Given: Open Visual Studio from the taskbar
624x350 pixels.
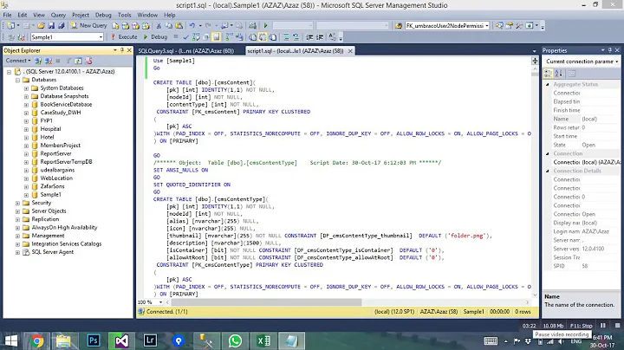Looking at the screenshot, I should [122, 340].
